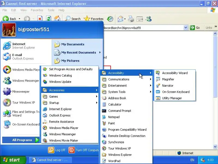218x164 pixels.
Task: Start Narrator from Accessibility submenu
Action: pyautogui.click(x=175, y=86)
